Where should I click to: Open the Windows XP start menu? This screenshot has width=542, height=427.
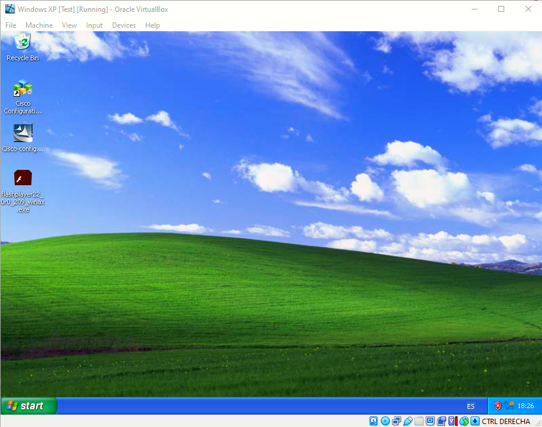(x=29, y=406)
